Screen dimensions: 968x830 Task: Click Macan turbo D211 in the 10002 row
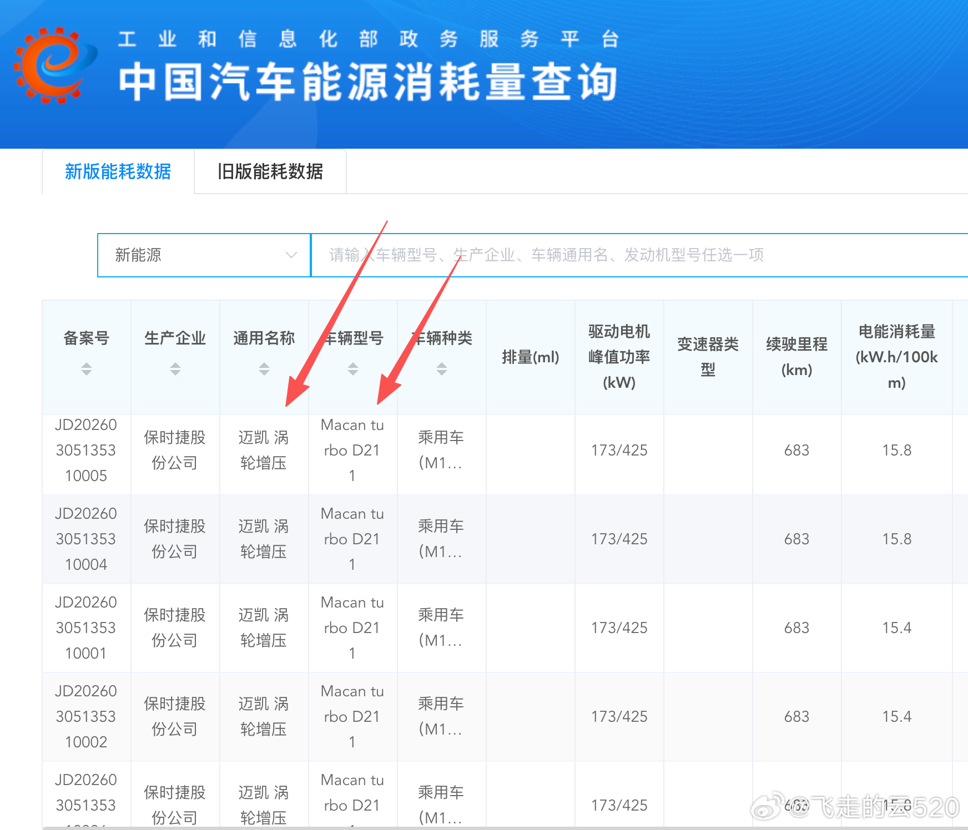click(x=352, y=716)
